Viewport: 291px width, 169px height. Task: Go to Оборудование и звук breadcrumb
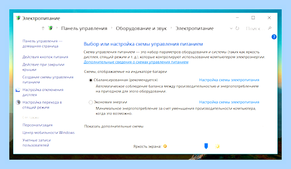point(141,29)
